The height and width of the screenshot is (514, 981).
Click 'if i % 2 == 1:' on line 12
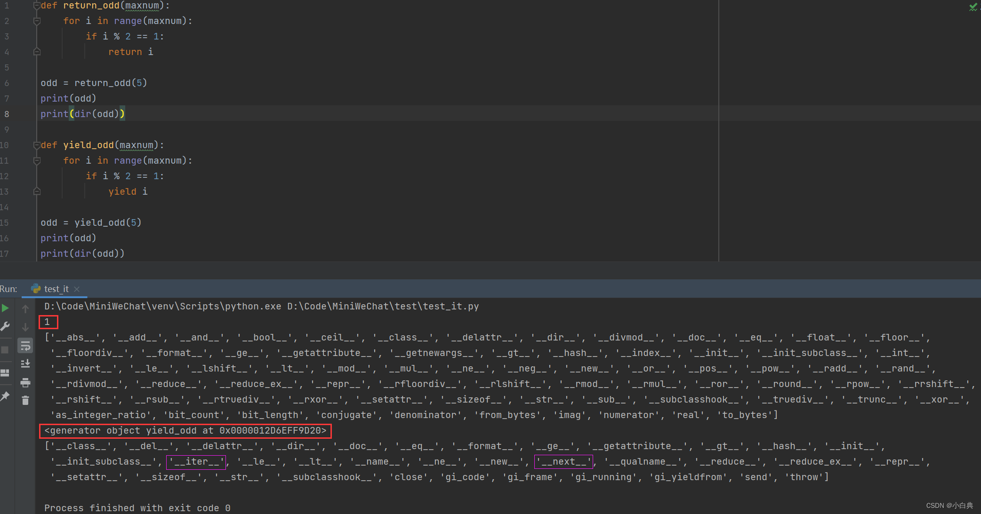tap(125, 176)
